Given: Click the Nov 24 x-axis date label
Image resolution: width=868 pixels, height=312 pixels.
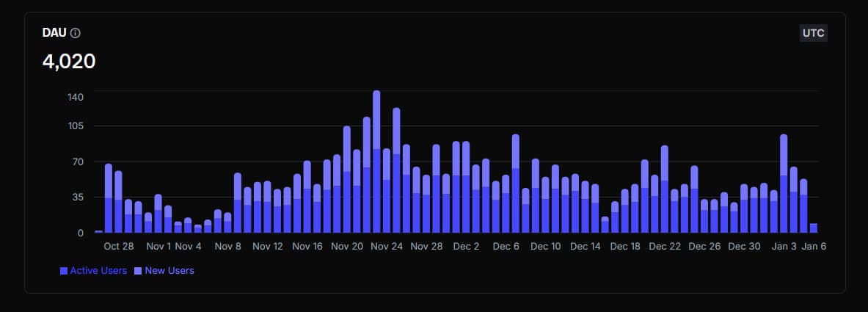Looking at the screenshot, I should [387, 247].
